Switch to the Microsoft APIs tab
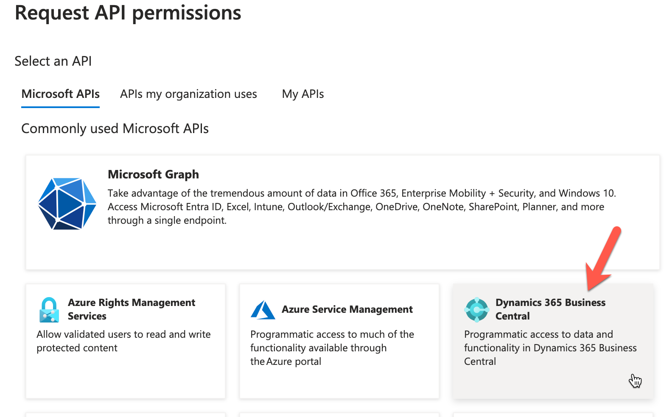The height and width of the screenshot is (417, 672). click(x=60, y=94)
